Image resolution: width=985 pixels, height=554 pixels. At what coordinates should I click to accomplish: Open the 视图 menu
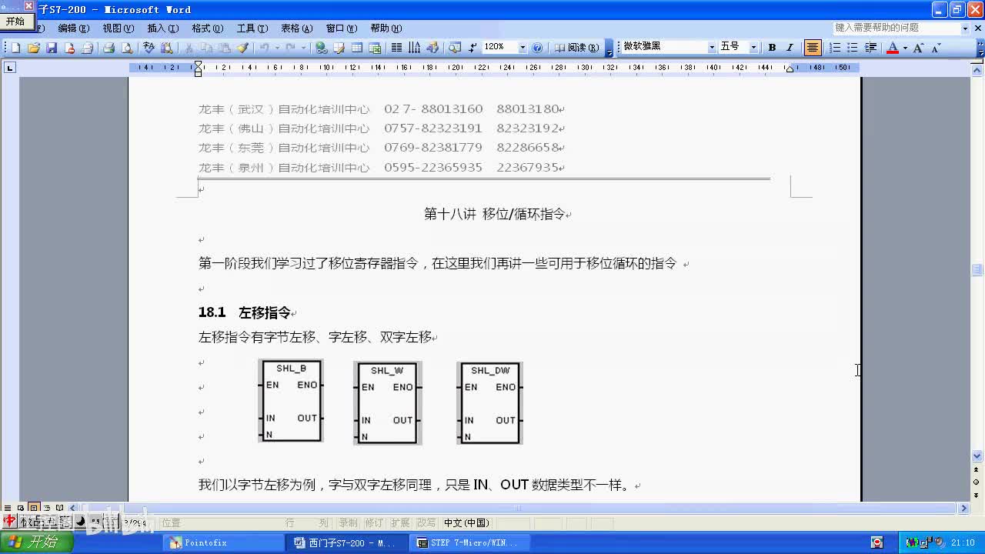[118, 28]
